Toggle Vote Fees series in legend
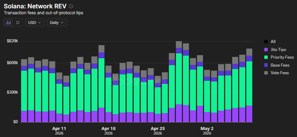 pyautogui.click(x=276, y=72)
